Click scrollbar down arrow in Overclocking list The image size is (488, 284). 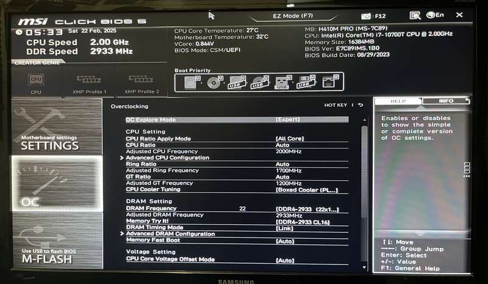(x=364, y=268)
